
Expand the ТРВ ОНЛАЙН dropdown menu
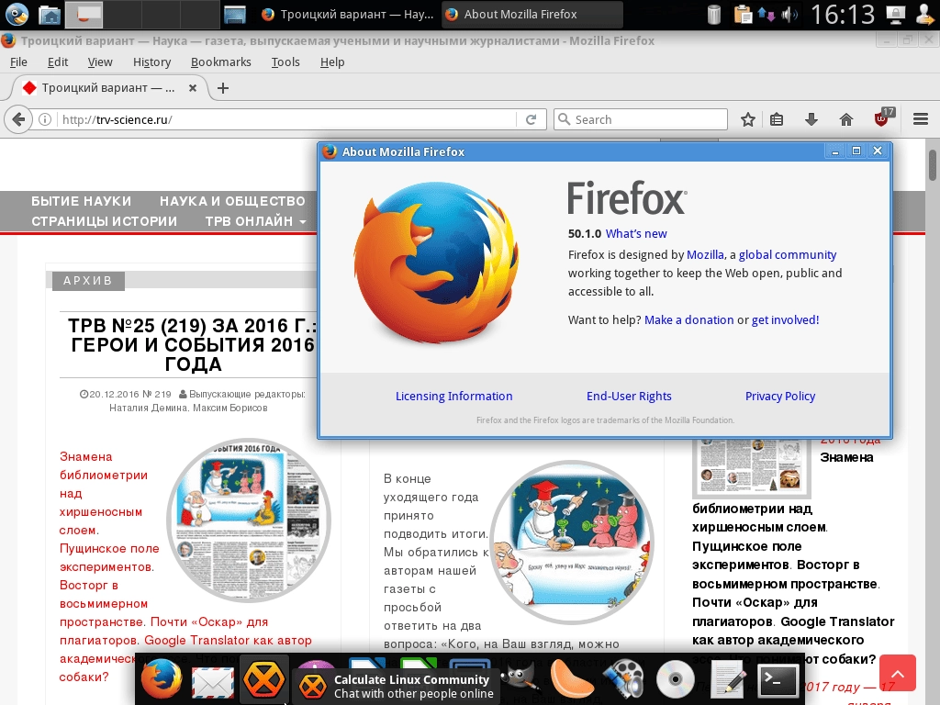(x=255, y=221)
